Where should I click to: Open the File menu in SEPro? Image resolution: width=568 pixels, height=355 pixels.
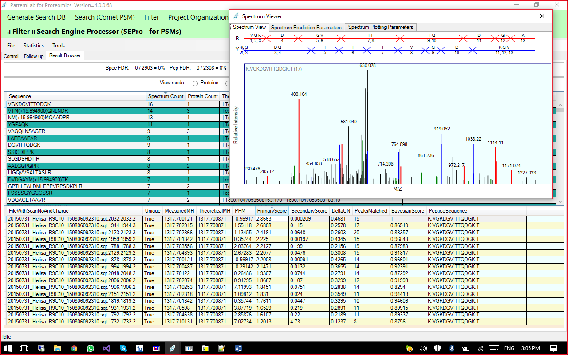click(x=11, y=46)
